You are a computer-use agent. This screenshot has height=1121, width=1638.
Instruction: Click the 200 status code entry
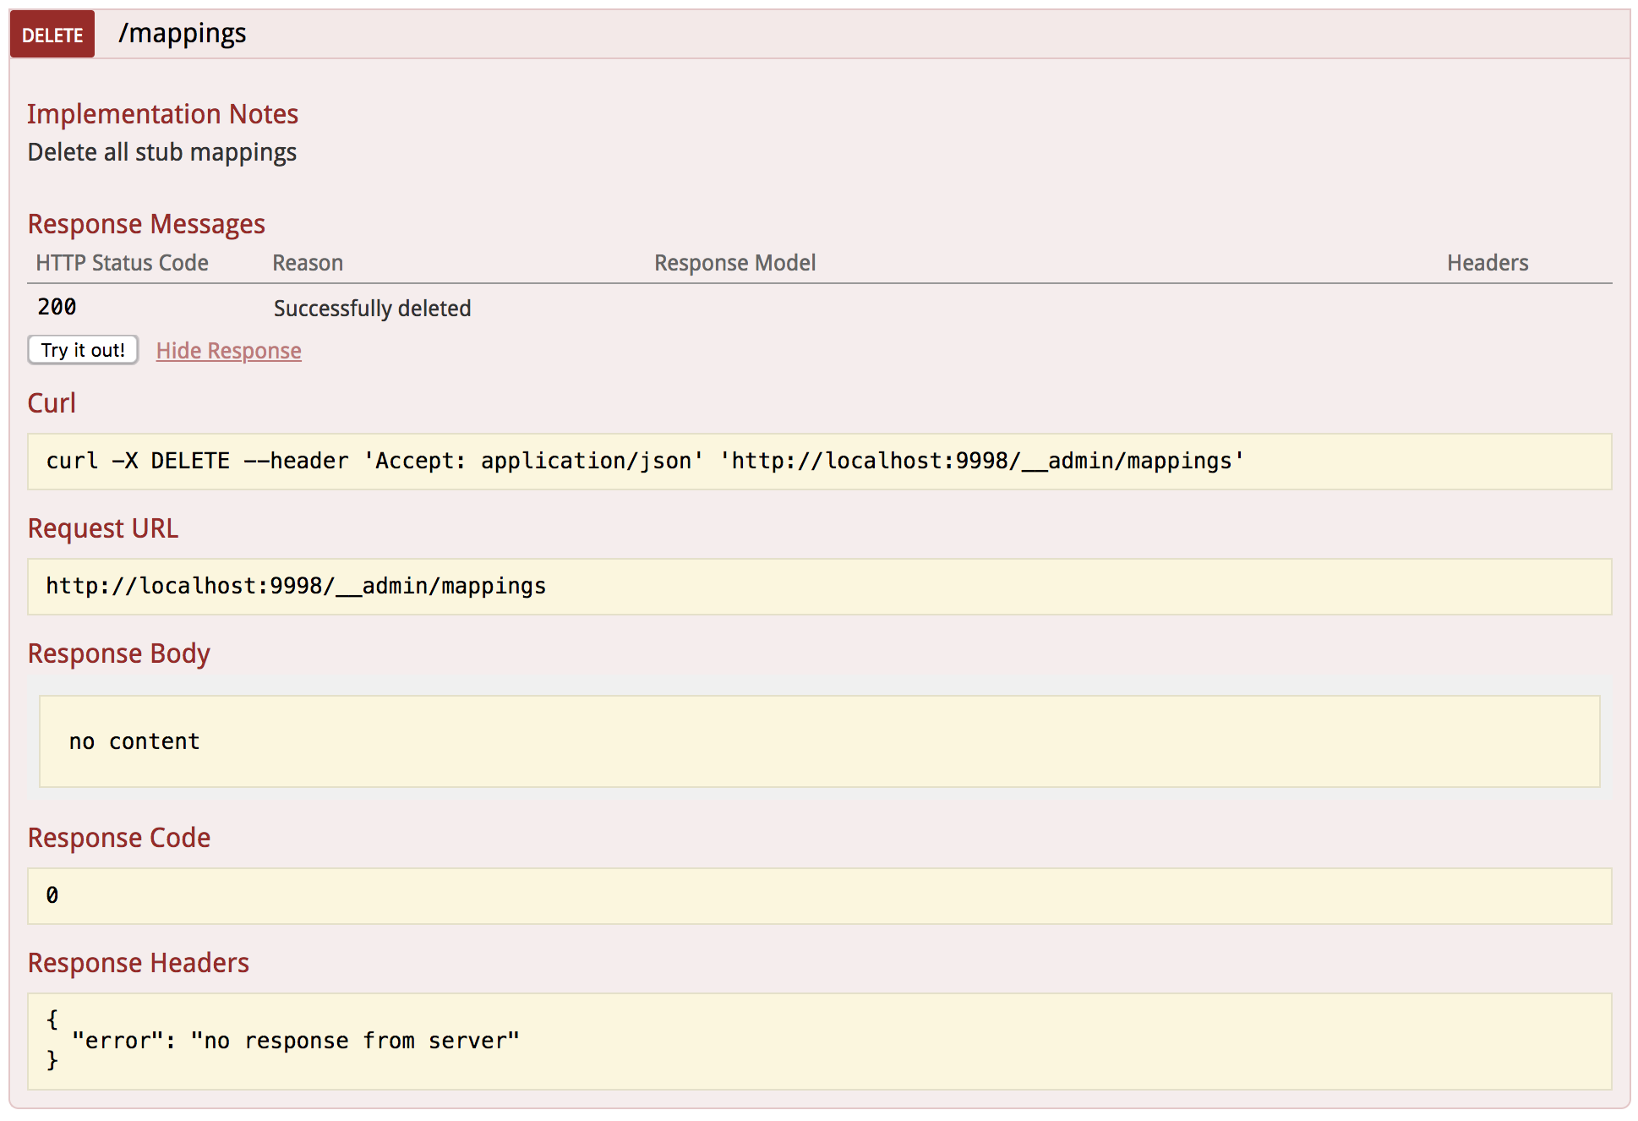(56, 307)
